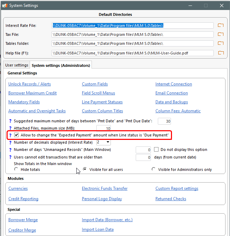Select System settings (Administrators) tab
The height and width of the screenshot is (236, 230).
pos(61,65)
